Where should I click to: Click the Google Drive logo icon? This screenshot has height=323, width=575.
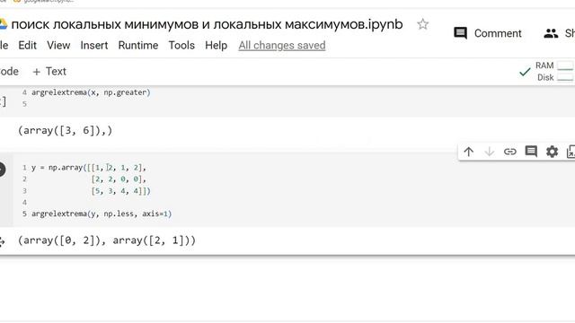click(3, 24)
